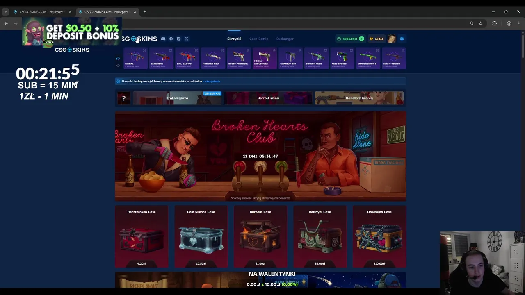This screenshot has height=295, width=525.
Task: Click the MONSTER MELT skin drop card
Action: tap(213, 58)
